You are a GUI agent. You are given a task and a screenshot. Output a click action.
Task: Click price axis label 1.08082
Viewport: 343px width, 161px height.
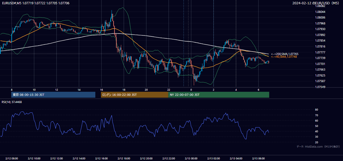[x=320, y=6]
